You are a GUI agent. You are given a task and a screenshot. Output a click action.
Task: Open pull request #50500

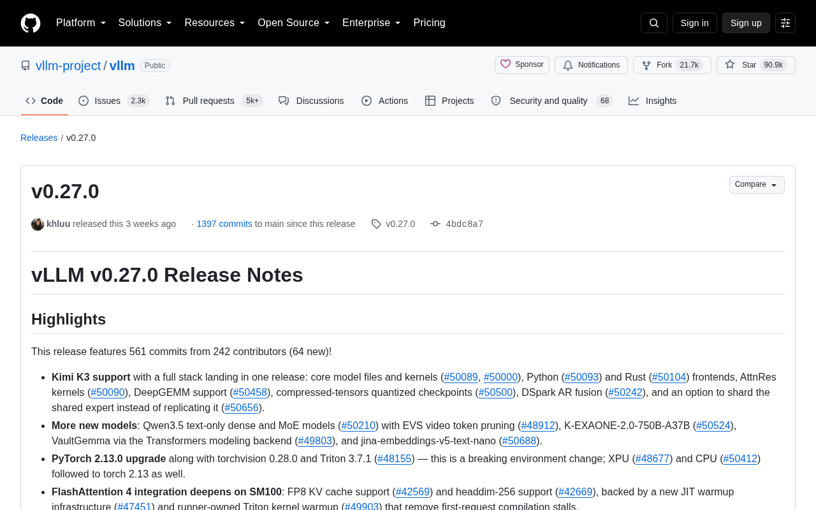(x=495, y=393)
